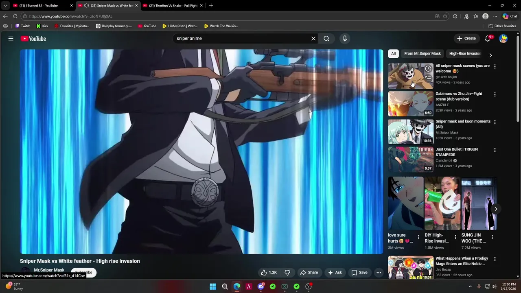The image size is (521, 293).
Task: Click the YouTube search input field
Action: click(243, 39)
